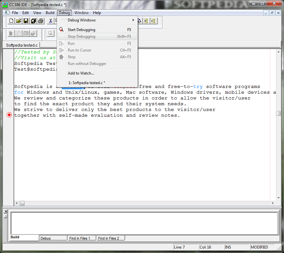This screenshot has height=253, width=284.
Task: Click the 'Line: 7' status bar field
Action: [185, 247]
